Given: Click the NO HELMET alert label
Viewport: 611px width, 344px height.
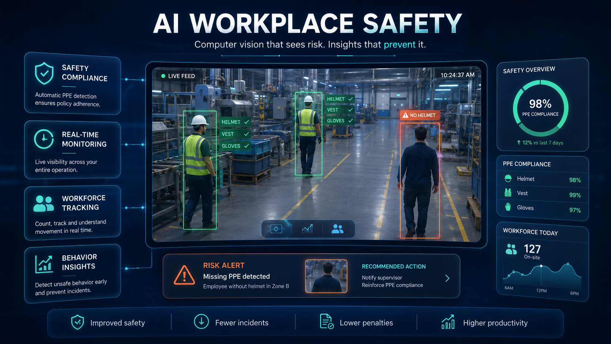Looking at the screenshot, I should point(420,115).
